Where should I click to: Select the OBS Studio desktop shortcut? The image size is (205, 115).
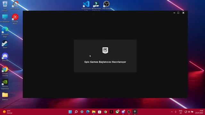tap(106, 5)
